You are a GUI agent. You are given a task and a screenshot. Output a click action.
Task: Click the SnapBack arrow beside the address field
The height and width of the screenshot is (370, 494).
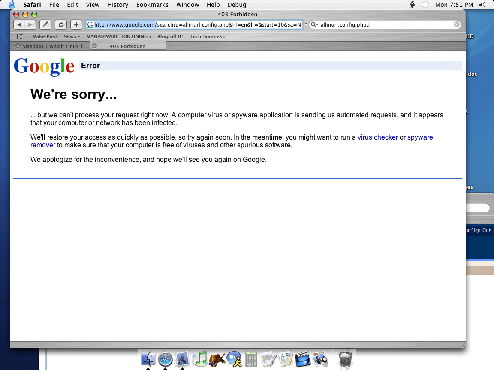(x=306, y=24)
